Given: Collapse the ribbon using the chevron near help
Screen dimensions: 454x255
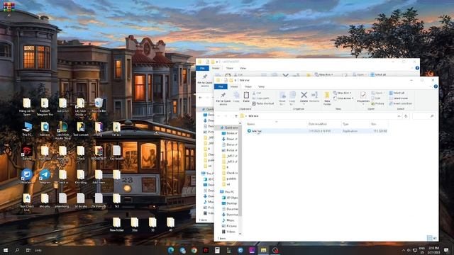Looking at the screenshot, I should click(431, 86).
